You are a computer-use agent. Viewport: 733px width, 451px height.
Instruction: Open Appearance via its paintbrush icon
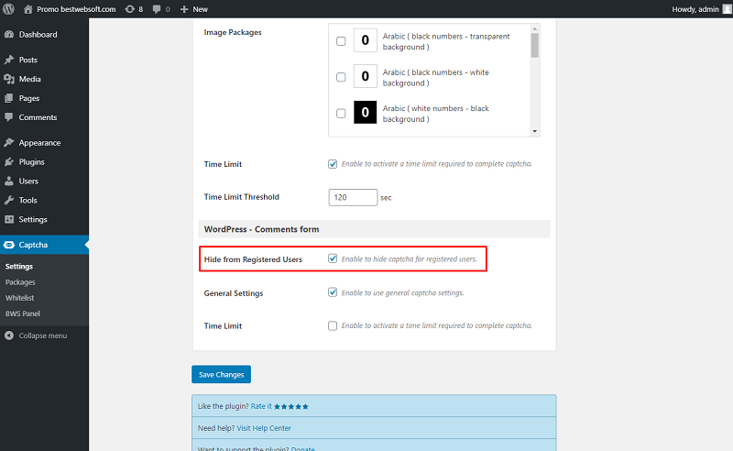click(x=9, y=142)
